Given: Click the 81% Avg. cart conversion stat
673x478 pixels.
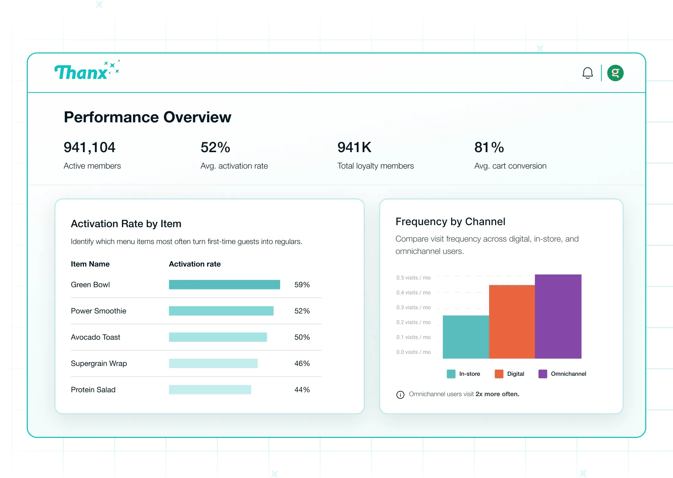Looking at the screenshot, I should point(489,147).
